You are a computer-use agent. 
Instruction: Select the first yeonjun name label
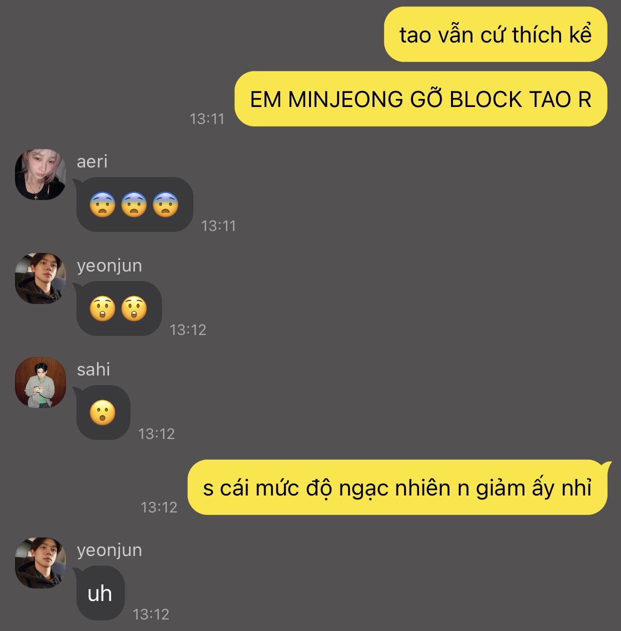109,266
